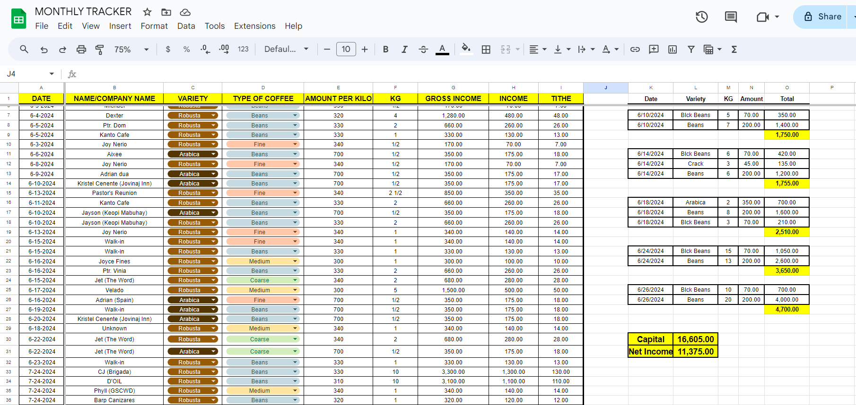Format the cell as currency
Viewport: 856px width, 405px height.
(x=168, y=49)
